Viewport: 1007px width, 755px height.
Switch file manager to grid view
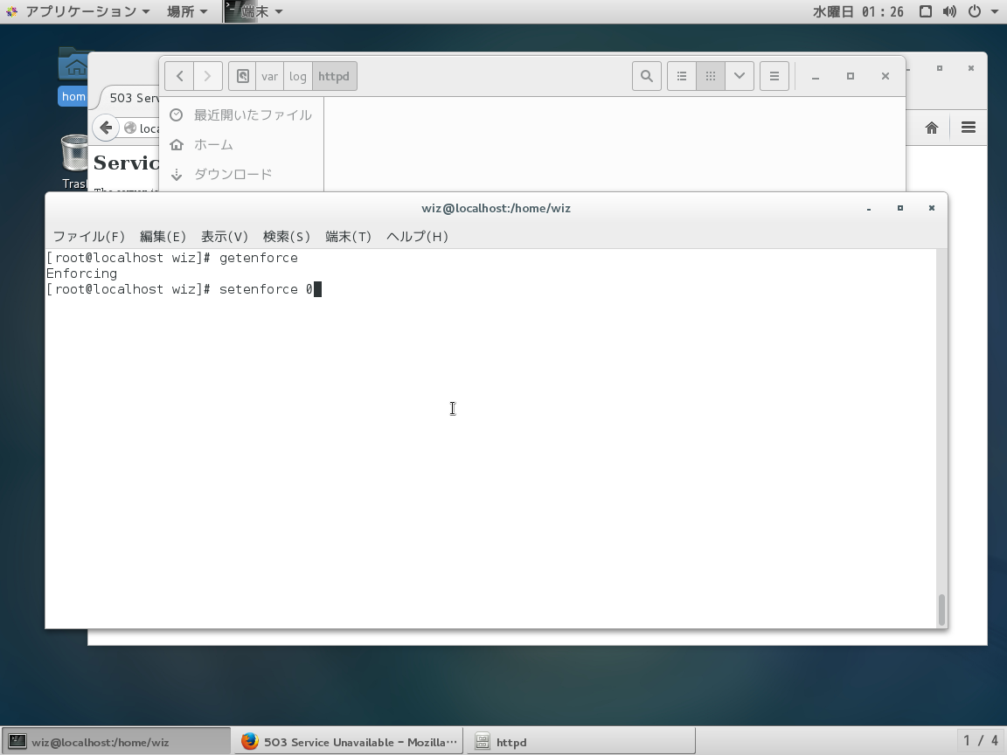(711, 76)
